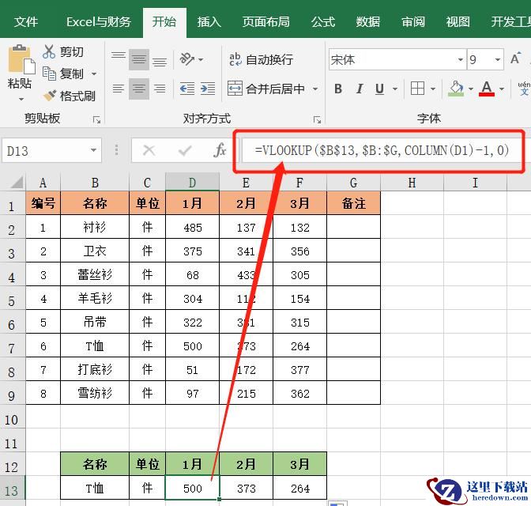Open the font color dropdown arrow
Viewport: 531px width, 506px height.
(x=502, y=89)
